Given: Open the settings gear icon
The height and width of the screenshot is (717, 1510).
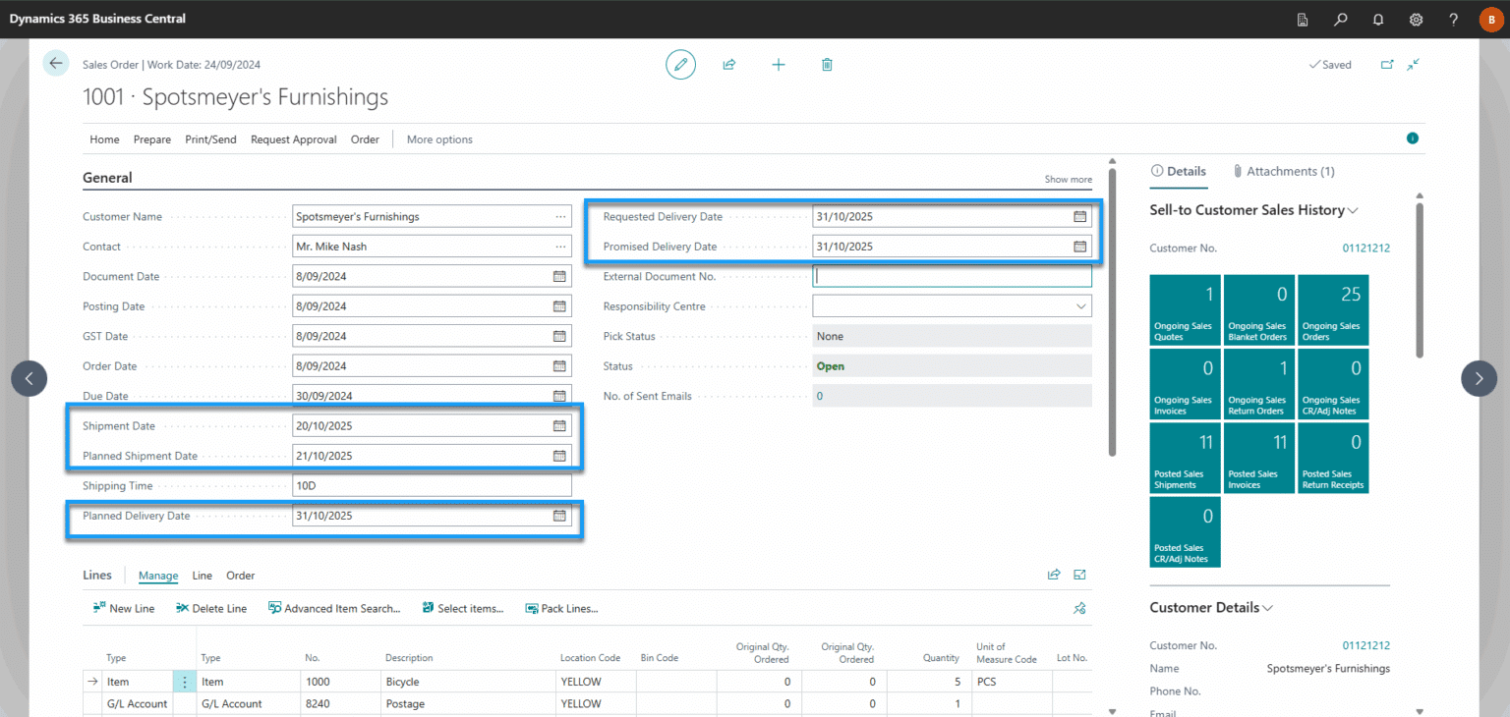Looking at the screenshot, I should pyautogui.click(x=1416, y=20).
